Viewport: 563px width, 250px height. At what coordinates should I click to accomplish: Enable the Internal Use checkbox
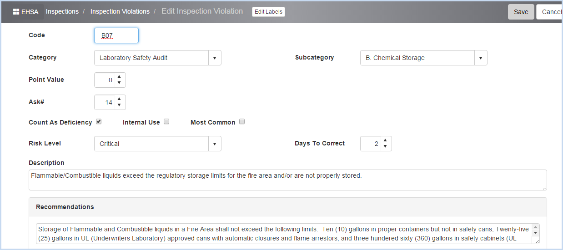tap(166, 122)
